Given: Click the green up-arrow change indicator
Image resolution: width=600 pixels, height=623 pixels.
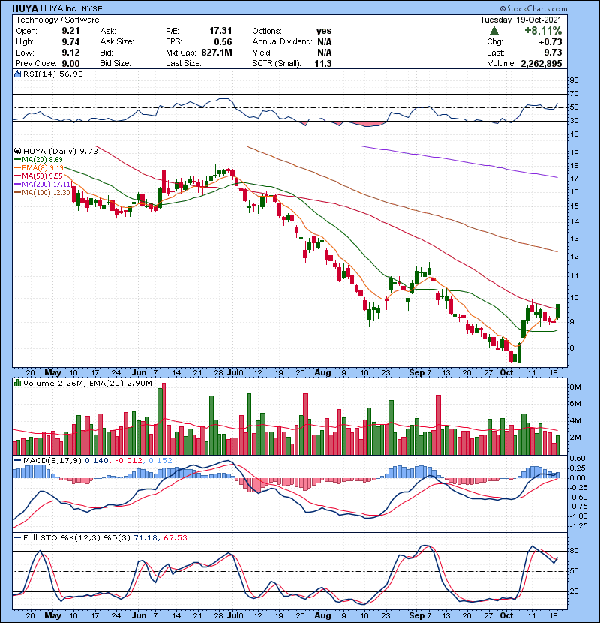Looking at the screenshot, I should (x=494, y=31).
